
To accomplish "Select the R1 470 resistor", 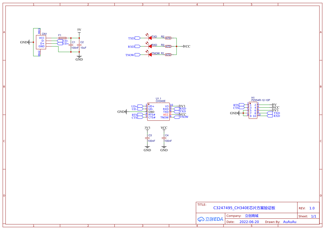I will 168,55.
